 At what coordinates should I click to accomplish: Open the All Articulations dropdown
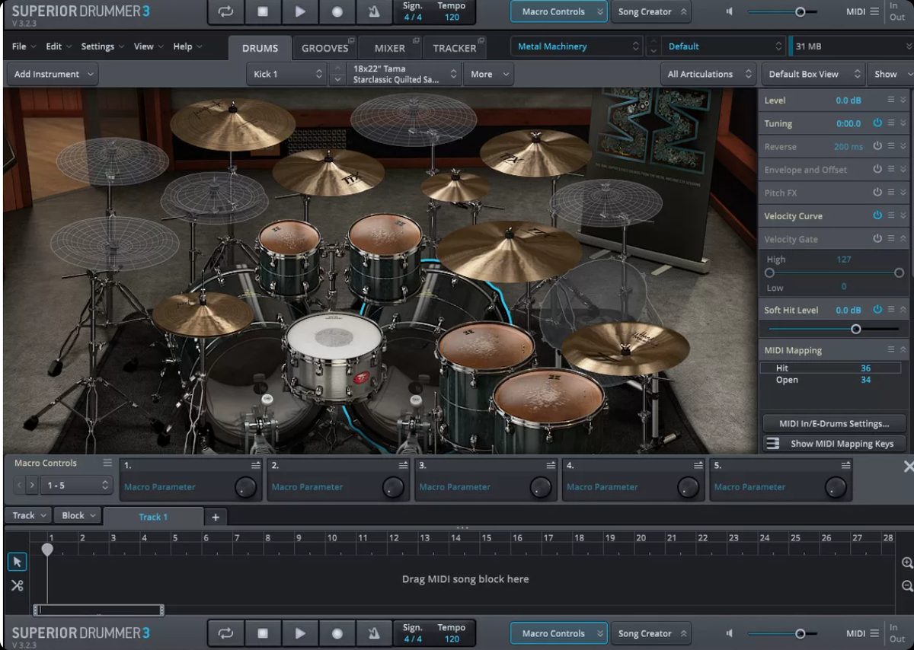pos(708,74)
